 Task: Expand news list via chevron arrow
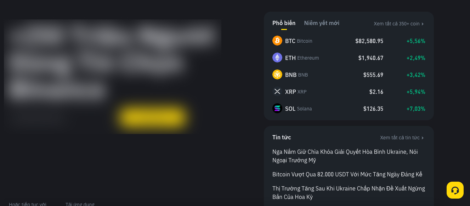423,138
